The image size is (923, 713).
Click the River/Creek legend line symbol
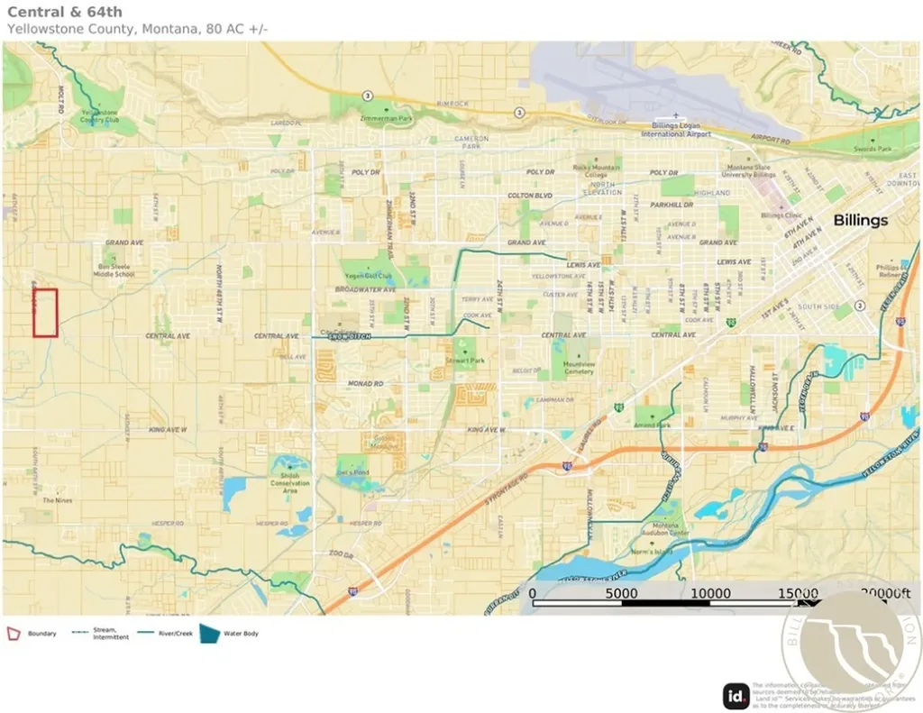click(146, 633)
